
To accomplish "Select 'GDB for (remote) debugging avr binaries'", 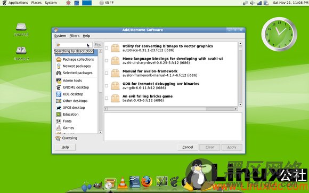I will coord(160,84).
